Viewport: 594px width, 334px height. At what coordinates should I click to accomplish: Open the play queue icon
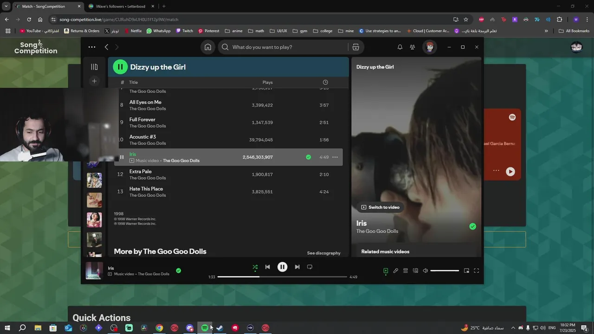(405, 270)
